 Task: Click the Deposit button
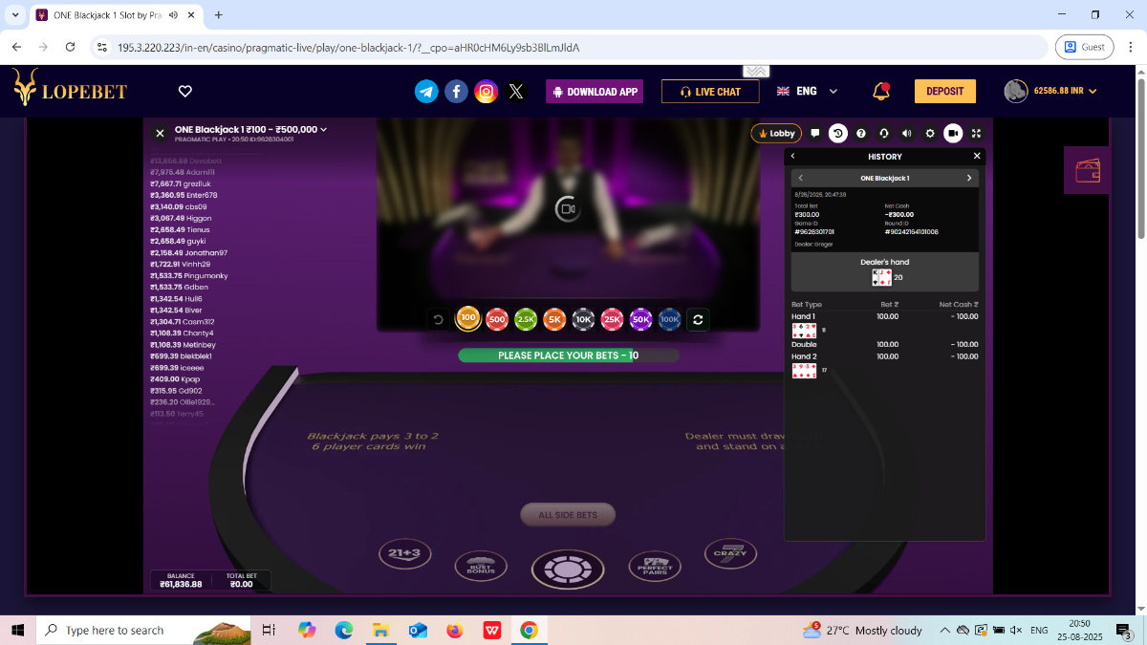point(945,91)
